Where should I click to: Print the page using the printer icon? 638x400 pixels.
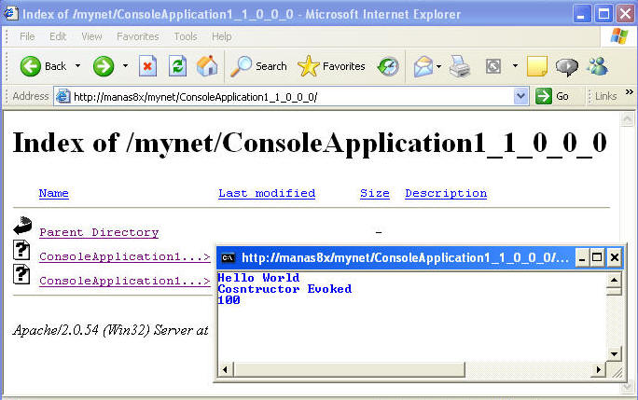(460, 66)
